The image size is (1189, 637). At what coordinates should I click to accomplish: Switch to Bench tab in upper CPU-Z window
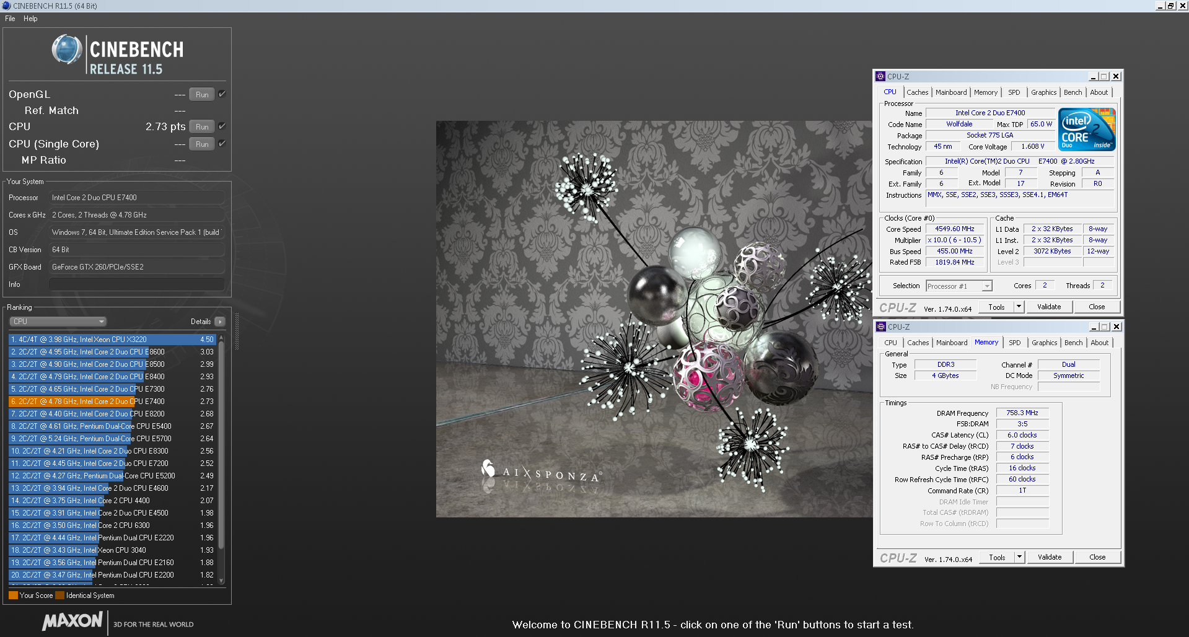[1073, 92]
